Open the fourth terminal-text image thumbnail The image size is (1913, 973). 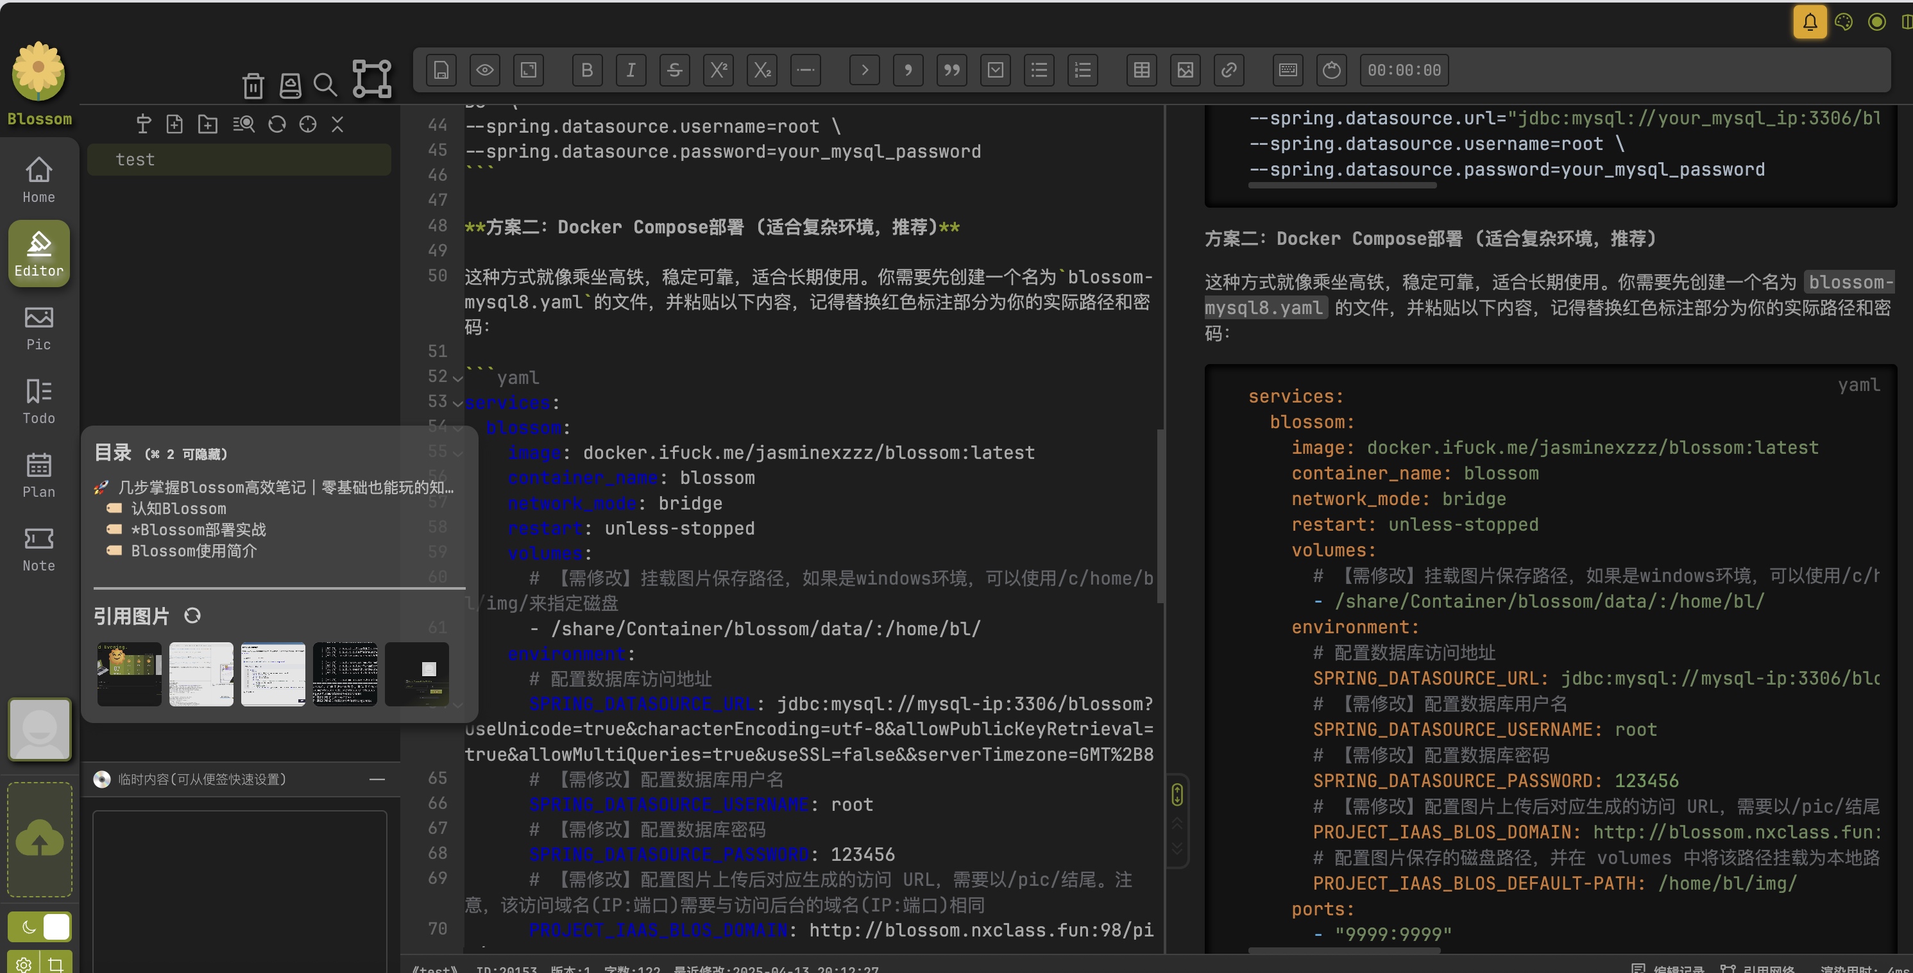point(344,674)
